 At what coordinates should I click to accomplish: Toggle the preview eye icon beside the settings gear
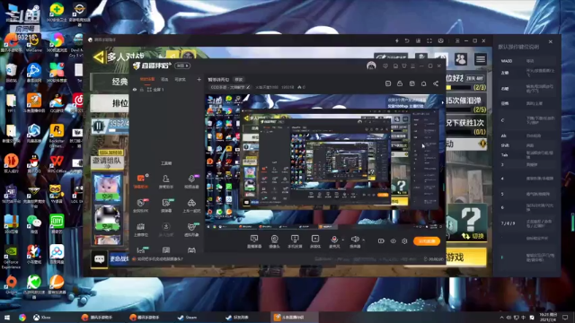click(x=394, y=241)
